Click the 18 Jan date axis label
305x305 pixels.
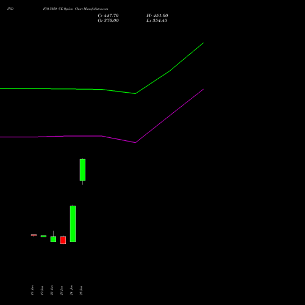coord(32,290)
